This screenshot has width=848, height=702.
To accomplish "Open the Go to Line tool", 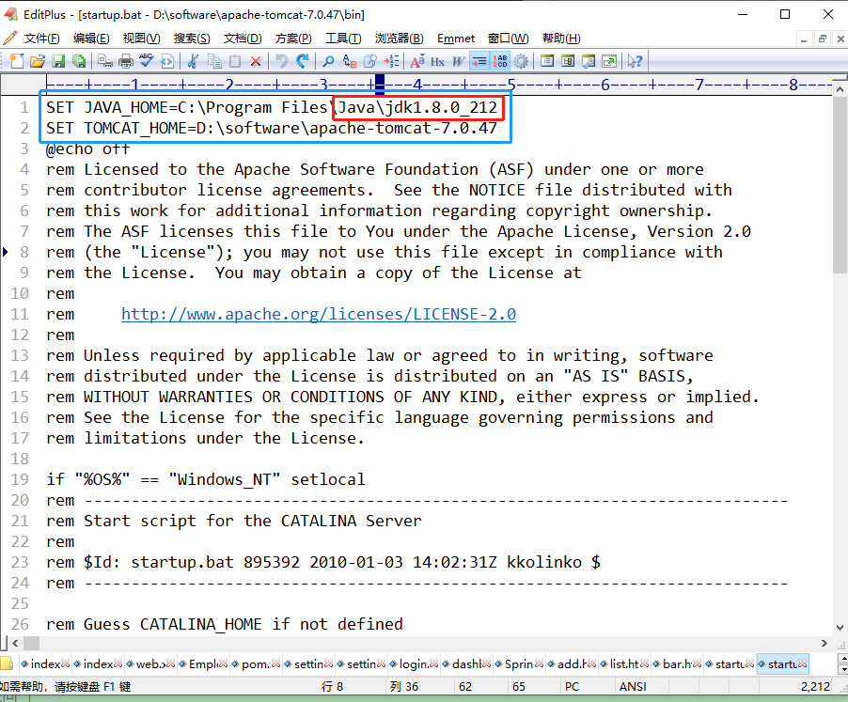I will tap(391, 62).
